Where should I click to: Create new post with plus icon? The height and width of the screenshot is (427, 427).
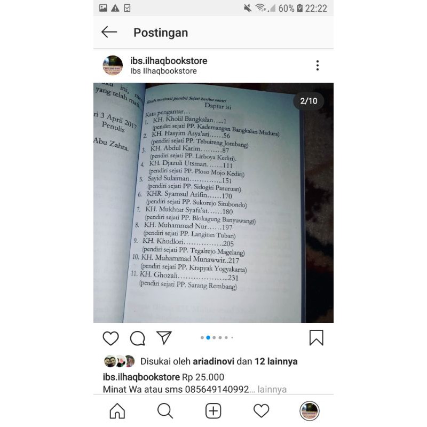(213, 410)
